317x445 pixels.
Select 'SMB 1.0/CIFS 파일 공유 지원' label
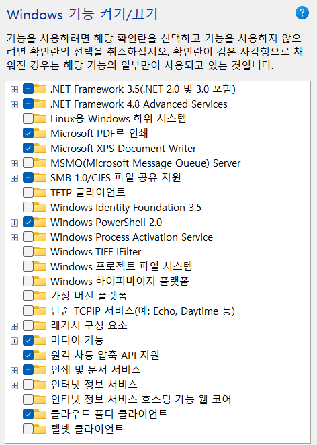tap(116, 178)
